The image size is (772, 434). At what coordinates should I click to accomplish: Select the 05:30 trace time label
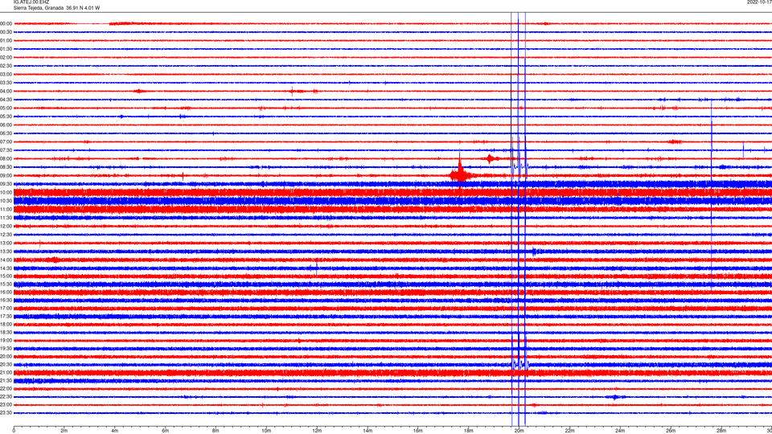pos(6,117)
